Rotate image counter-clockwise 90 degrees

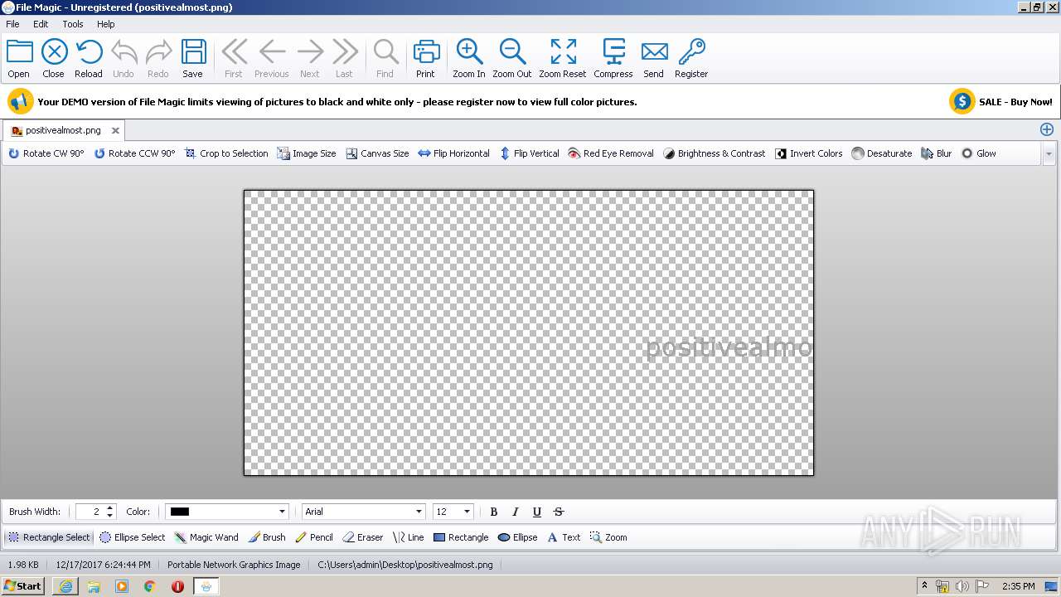[135, 153]
